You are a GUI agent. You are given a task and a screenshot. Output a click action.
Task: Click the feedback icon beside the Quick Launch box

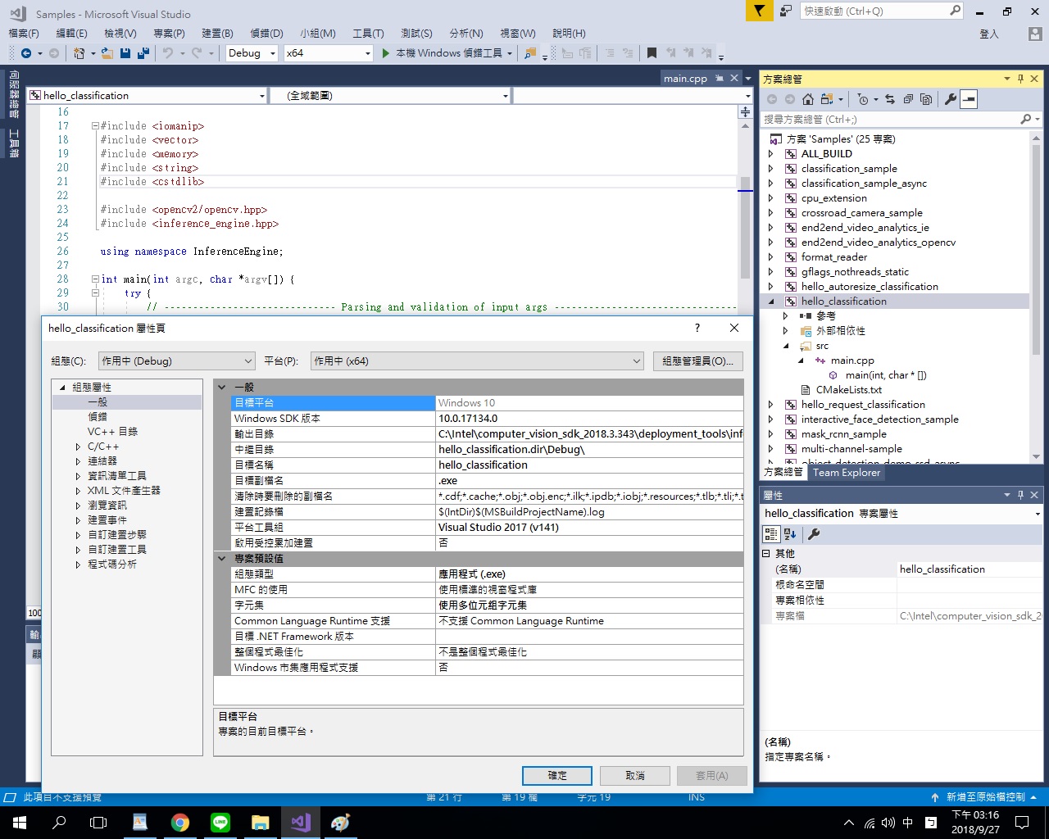(x=786, y=11)
